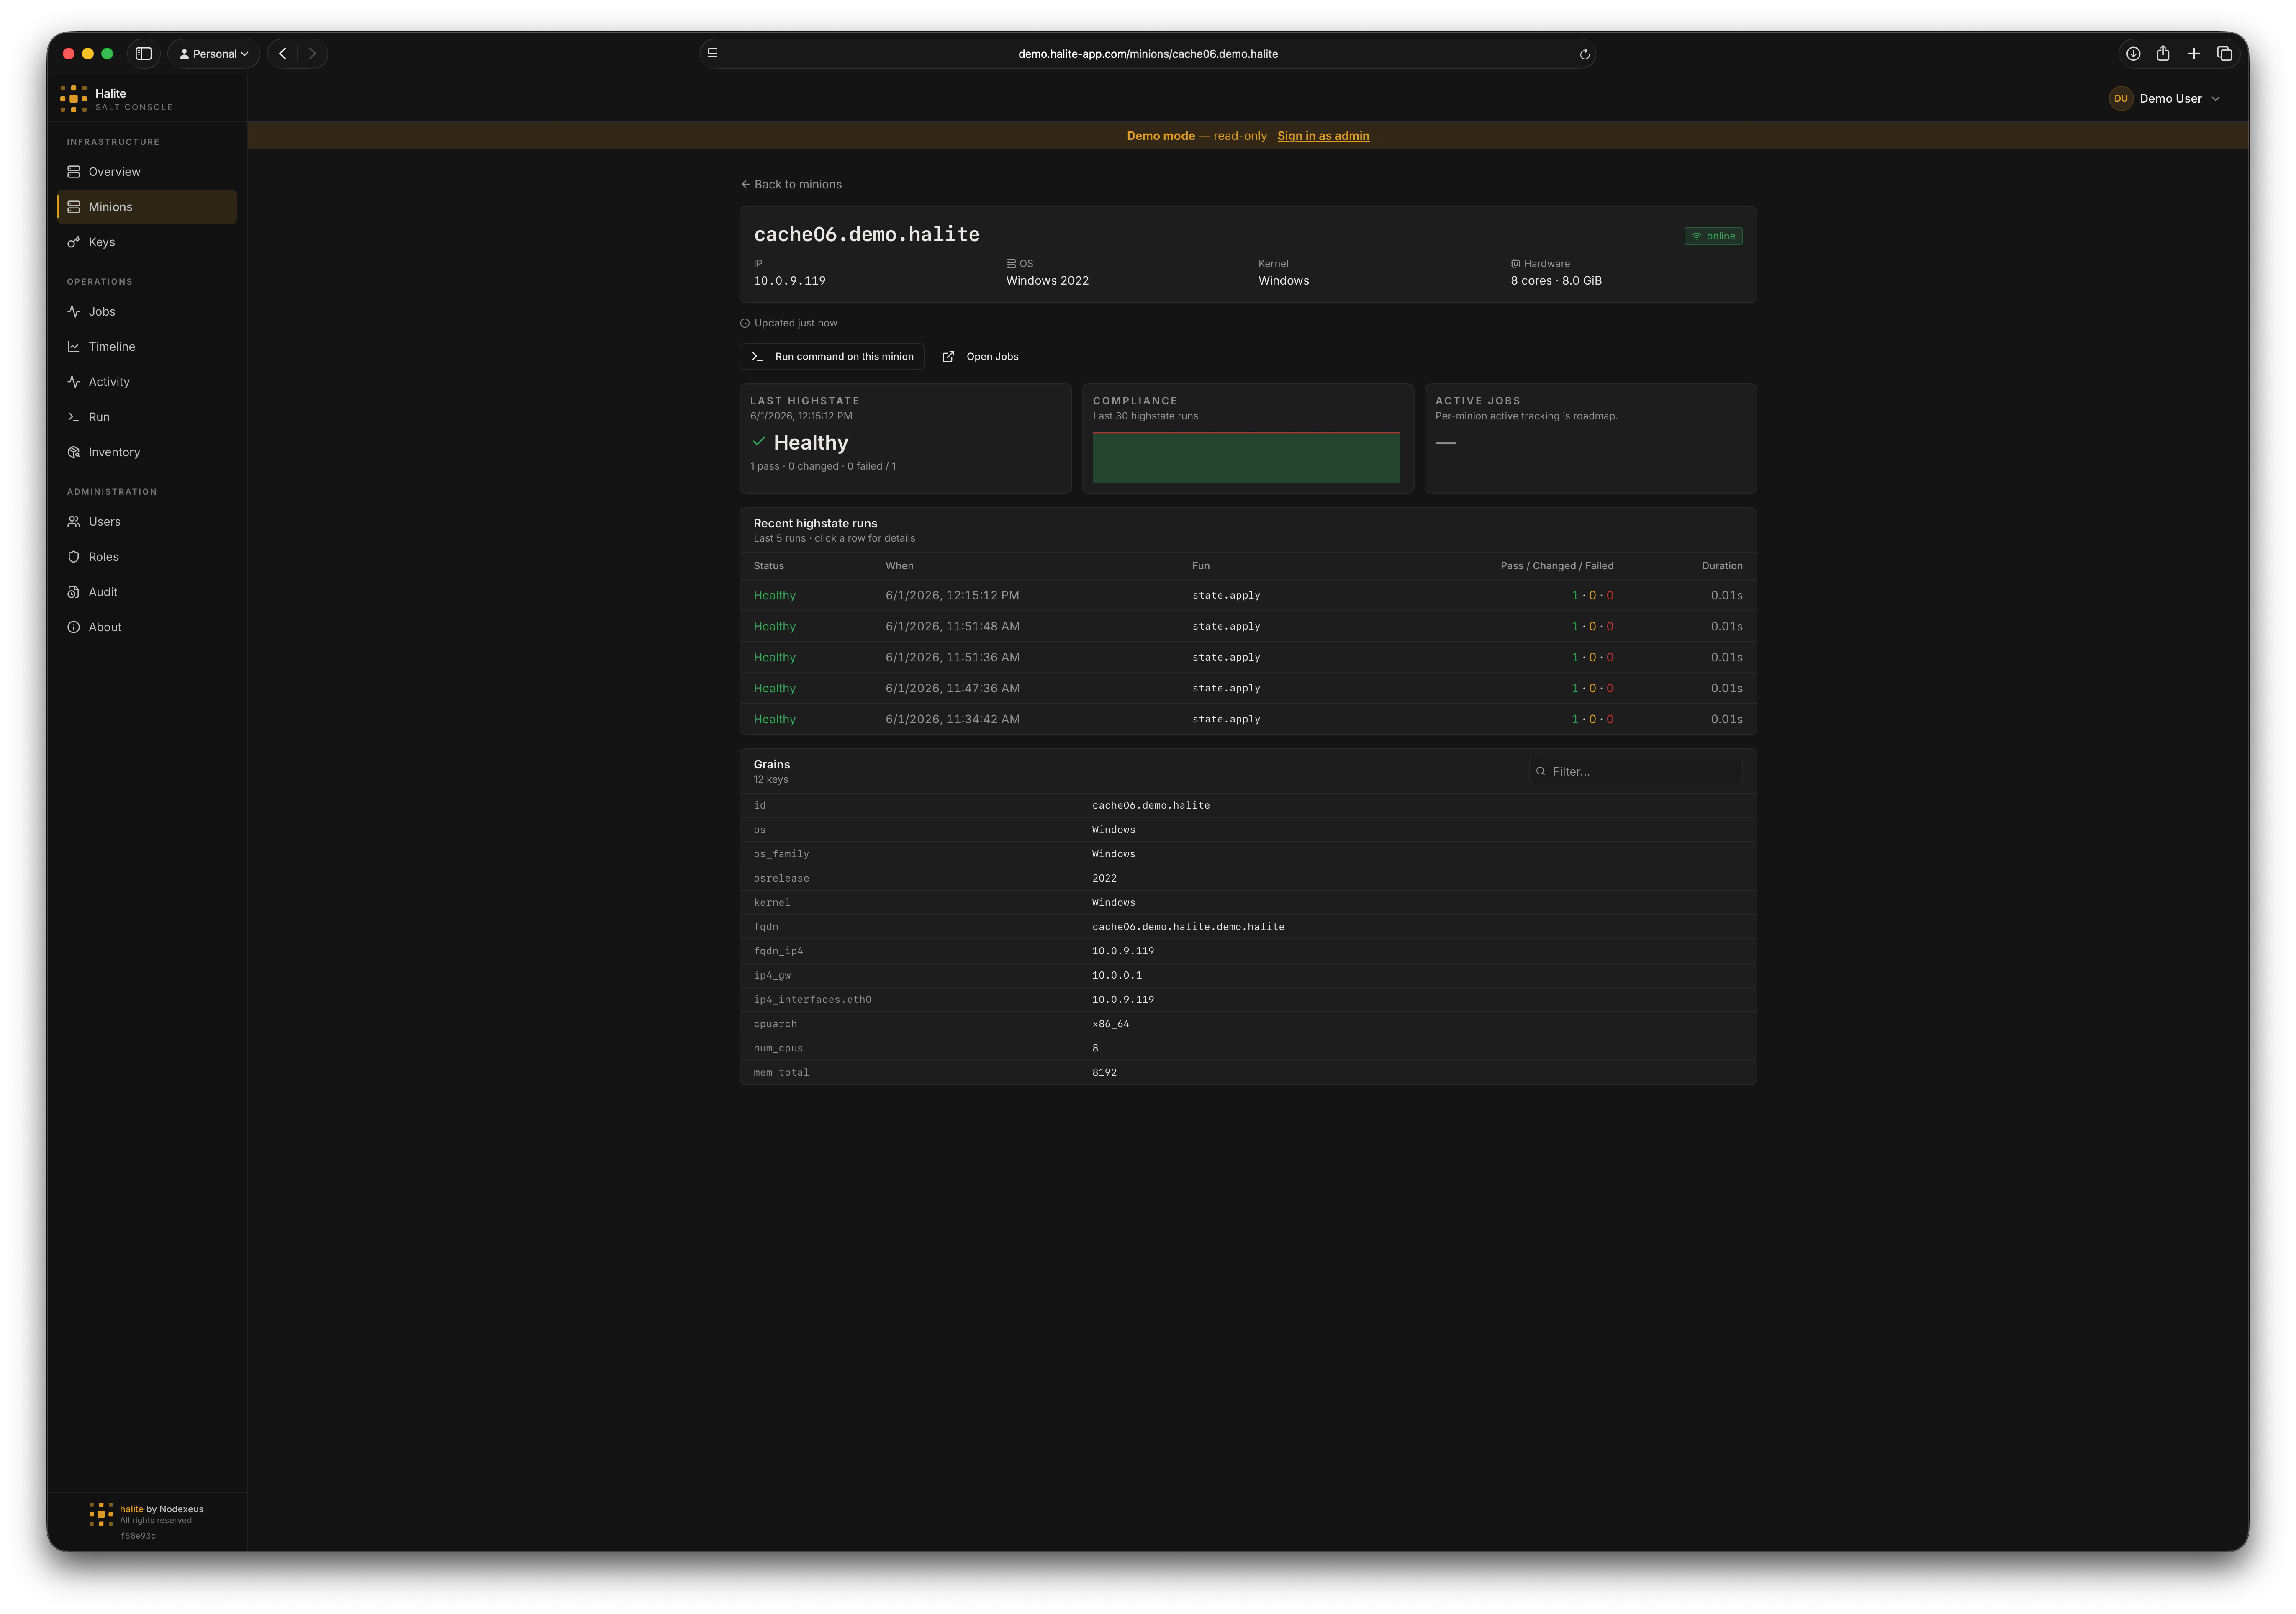Open a new tab with plus icon
This screenshot has height=1614, width=2296.
[2194, 54]
